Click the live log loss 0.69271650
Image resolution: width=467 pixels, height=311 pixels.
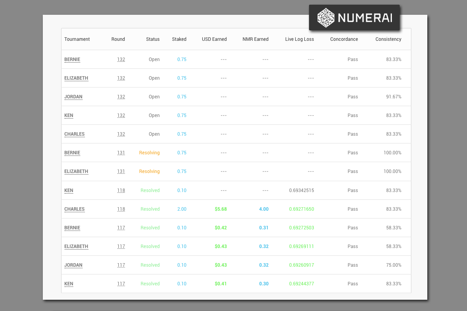tap(302, 209)
